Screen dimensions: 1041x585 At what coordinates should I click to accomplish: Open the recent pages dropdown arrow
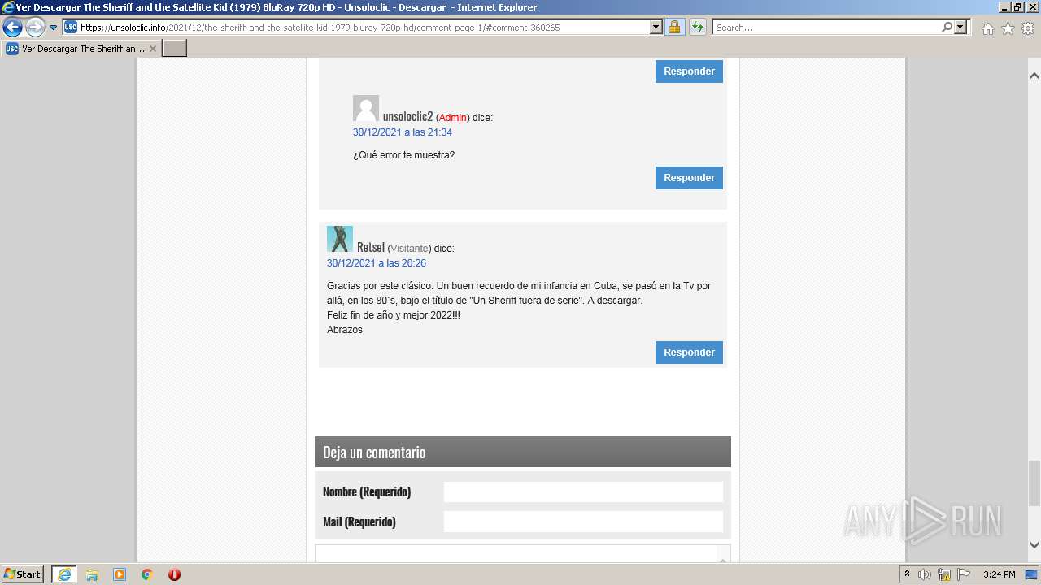click(x=54, y=28)
